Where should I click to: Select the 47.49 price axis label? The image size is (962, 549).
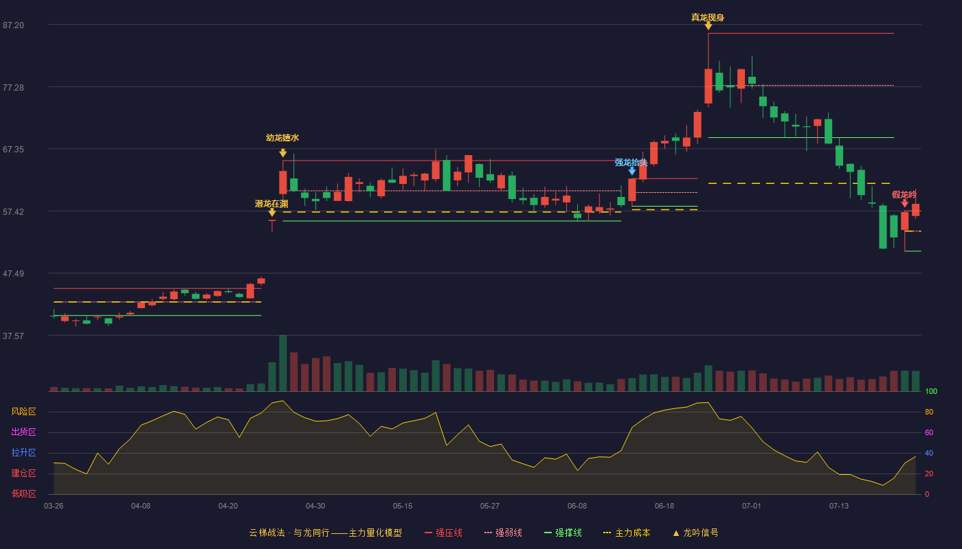point(13,273)
